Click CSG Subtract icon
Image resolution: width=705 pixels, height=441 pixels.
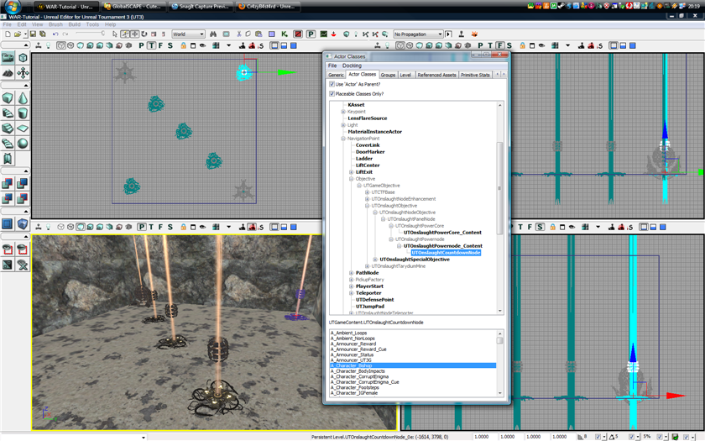point(23,183)
